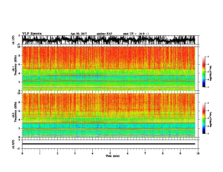The width and height of the screenshot is (223, 172).
Task: Click time axis tick label '10'
Action: point(198,153)
